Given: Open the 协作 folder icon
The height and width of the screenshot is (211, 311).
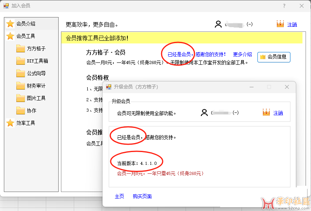Looking at the screenshot, I should [x=21, y=111].
